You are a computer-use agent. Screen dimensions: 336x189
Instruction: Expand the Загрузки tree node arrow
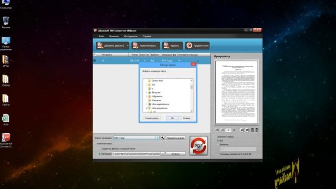pos(146,92)
